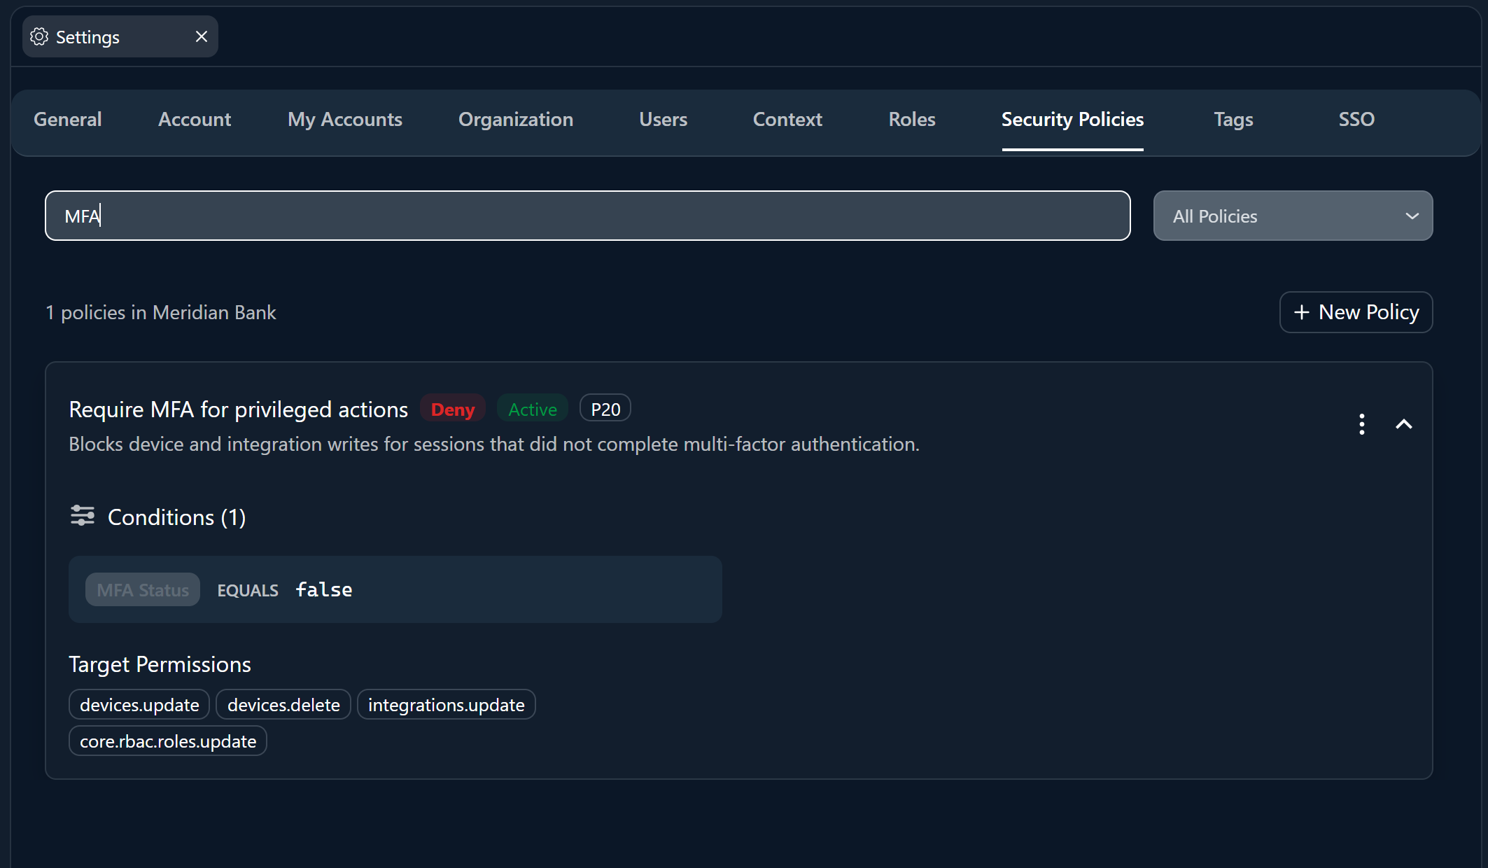Viewport: 1488px width, 868px height.
Task: Open the All Policies filter dropdown
Action: [1293, 216]
